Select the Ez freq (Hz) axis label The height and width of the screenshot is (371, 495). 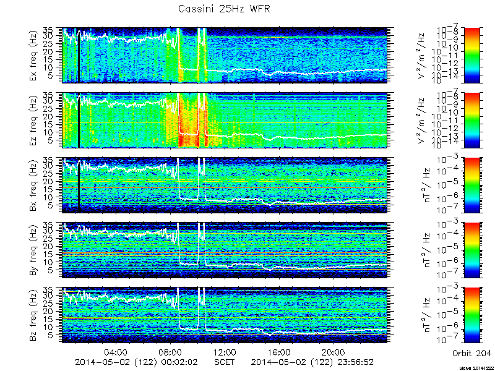33,121
